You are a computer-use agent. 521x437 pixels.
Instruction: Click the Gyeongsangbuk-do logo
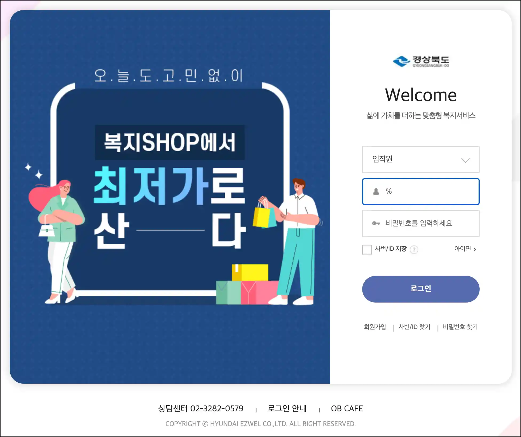pyautogui.click(x=421, y=61)
